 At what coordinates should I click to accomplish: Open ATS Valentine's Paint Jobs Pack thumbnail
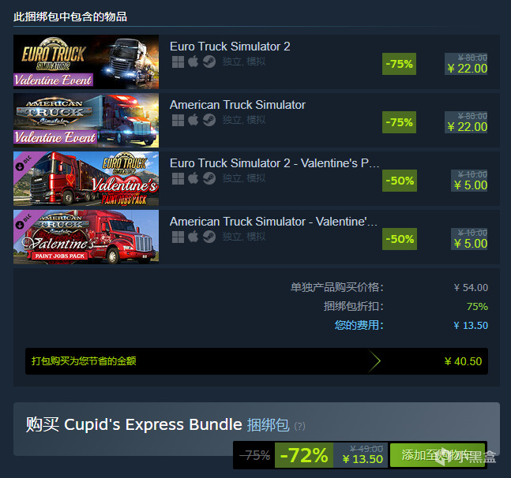86,237
